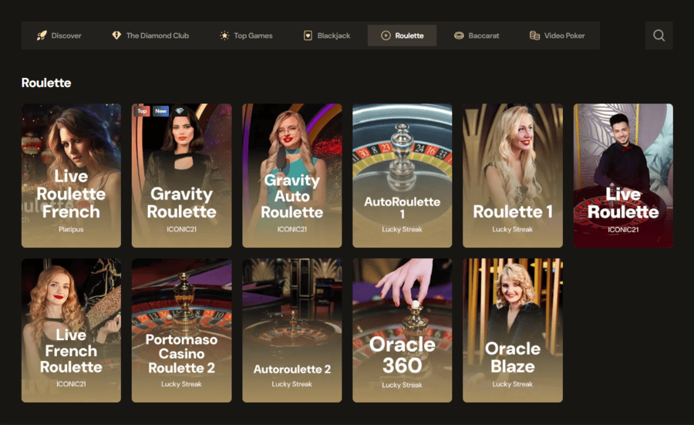The width and height of the screenshot is (694, 425).
Task: Select the Baccarat tab
Action: [x=477, y=35]
